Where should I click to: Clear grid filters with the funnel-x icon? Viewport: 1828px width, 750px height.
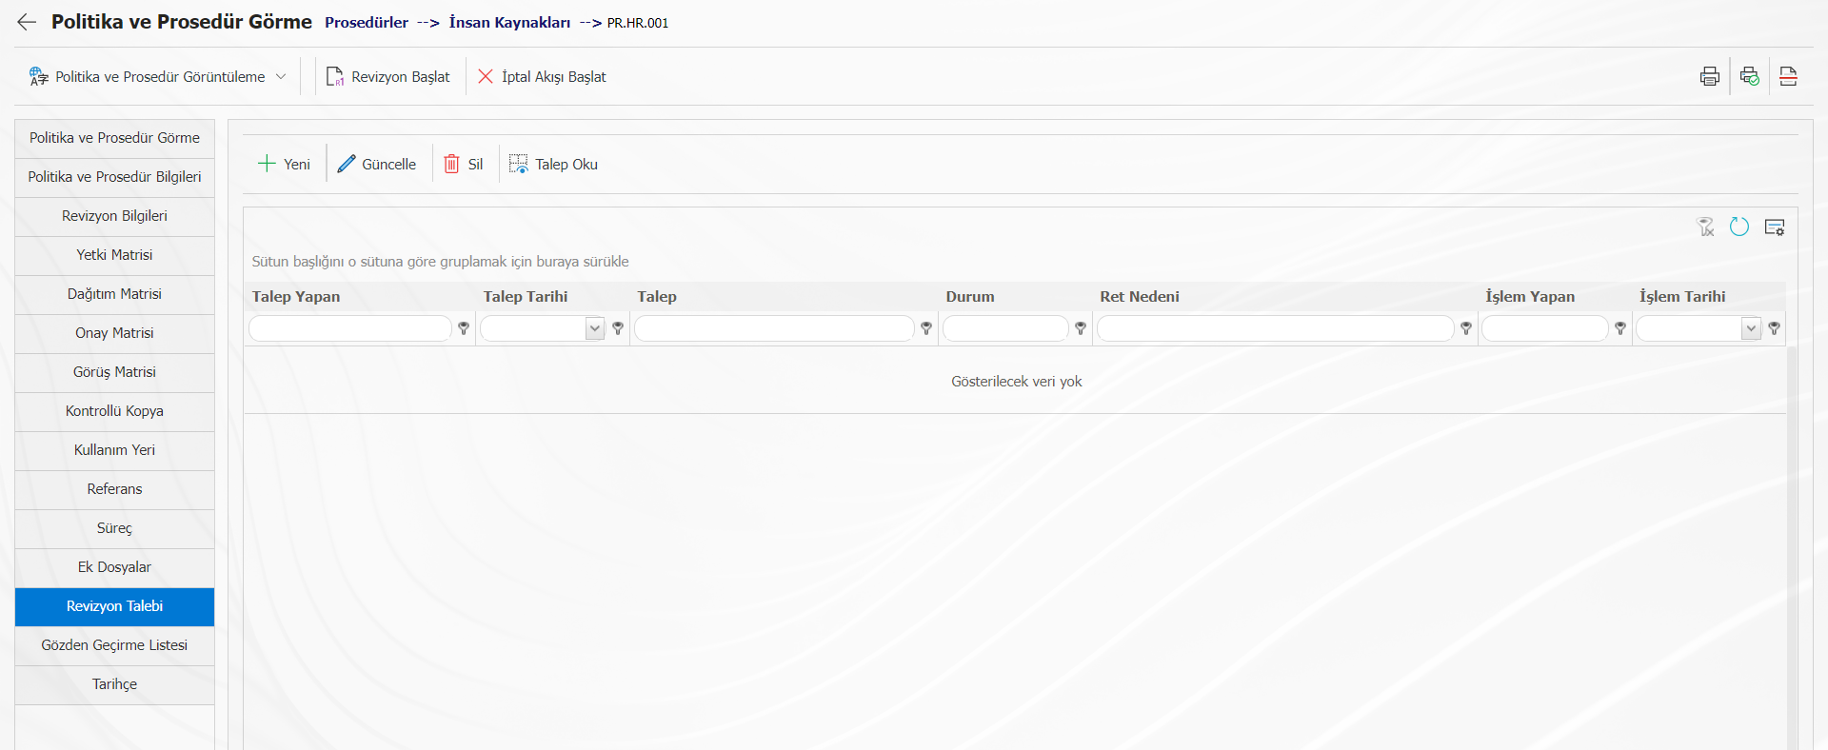[1705, 227]
